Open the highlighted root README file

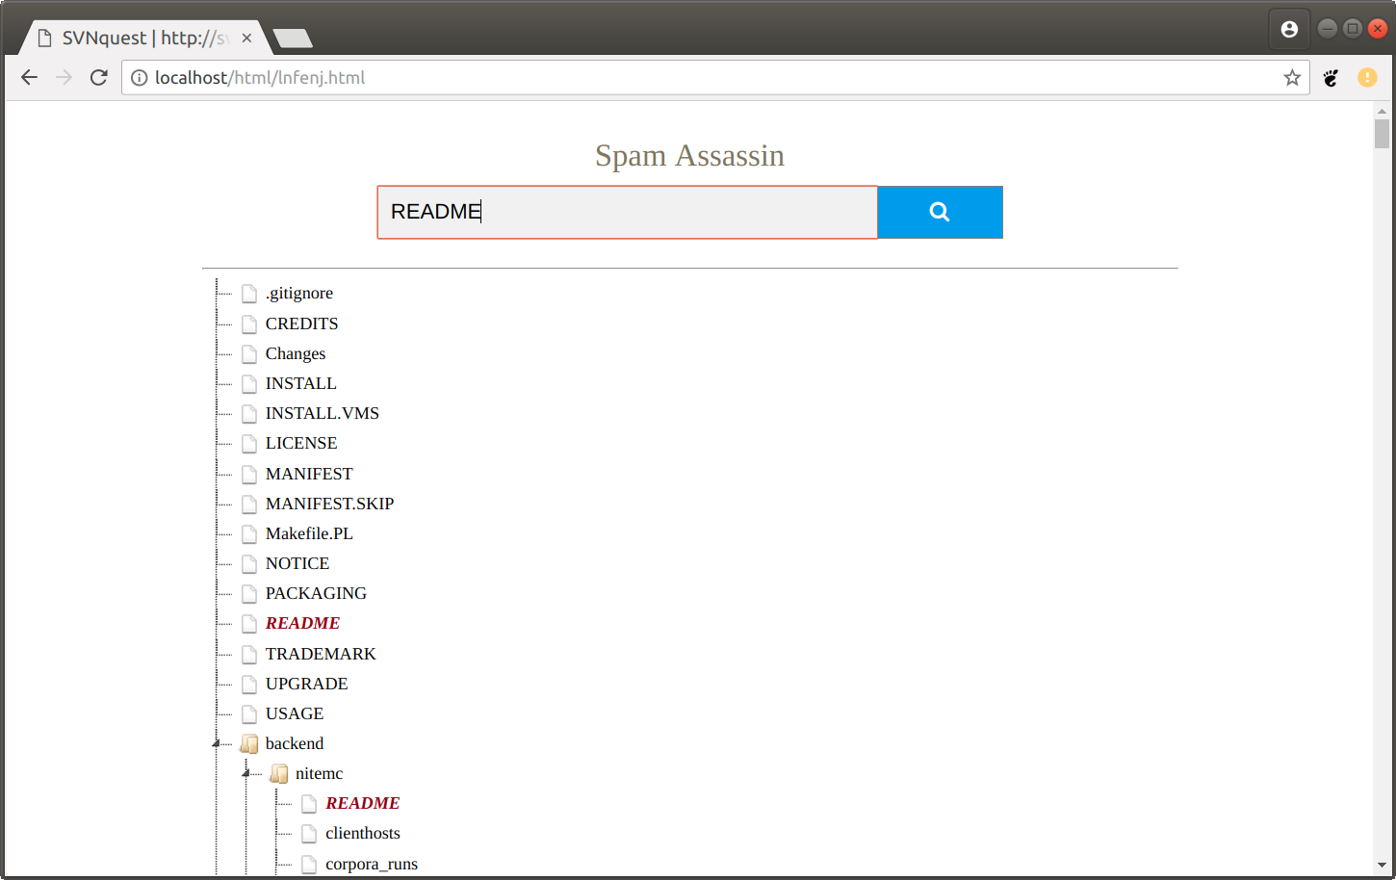pyautogui.click(x=303, y=623)
